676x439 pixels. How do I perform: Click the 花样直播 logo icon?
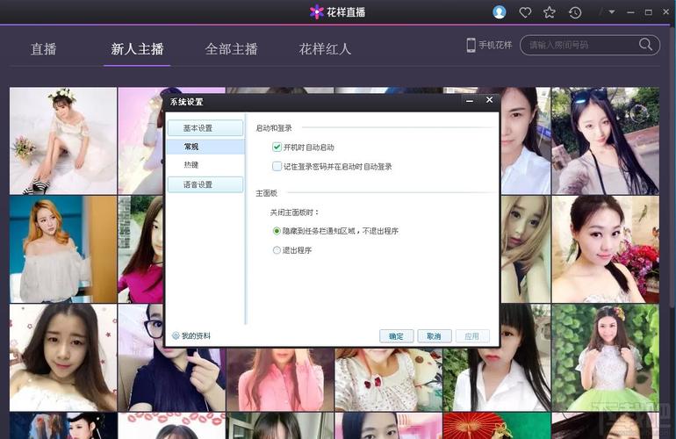coord(317,12)
